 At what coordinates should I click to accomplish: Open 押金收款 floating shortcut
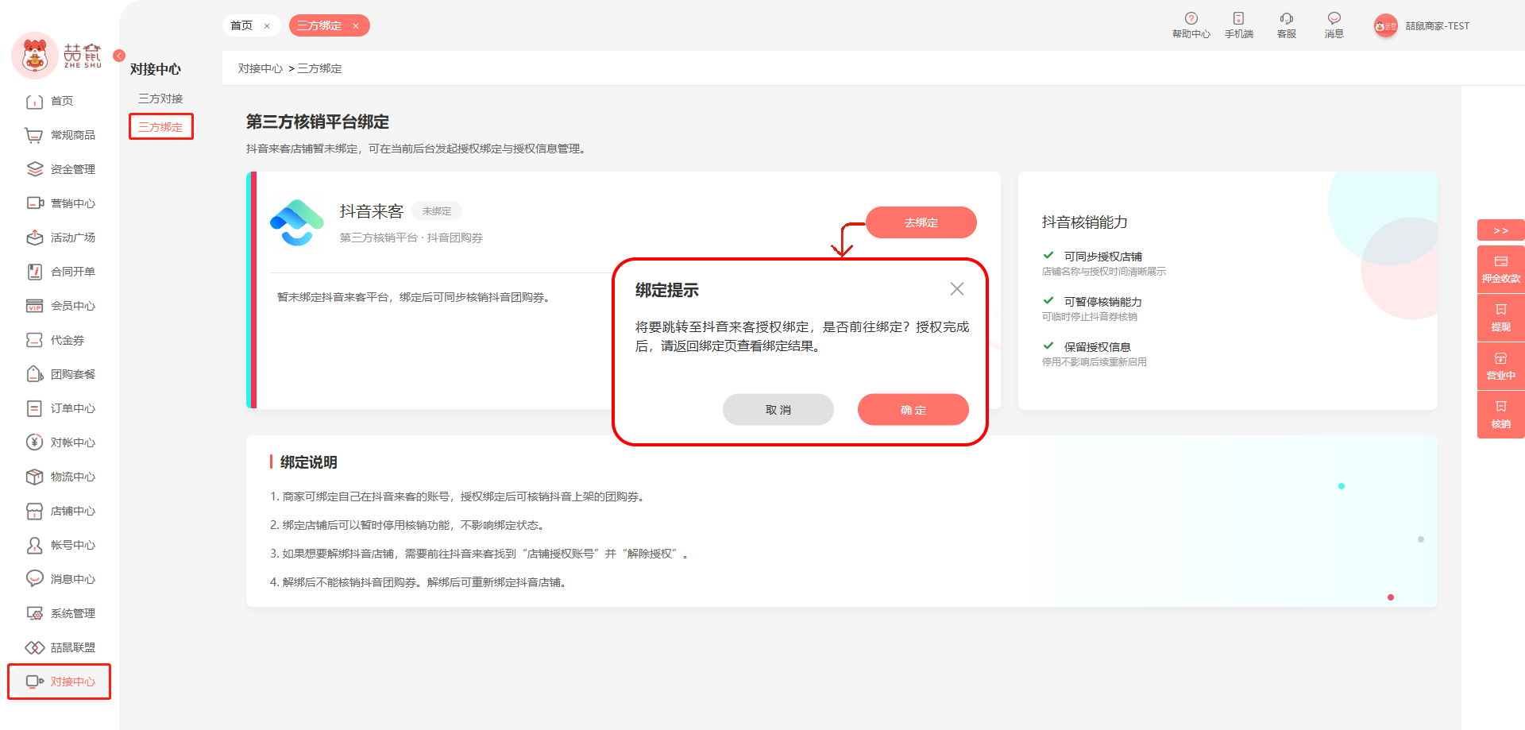click(1500, 269)
